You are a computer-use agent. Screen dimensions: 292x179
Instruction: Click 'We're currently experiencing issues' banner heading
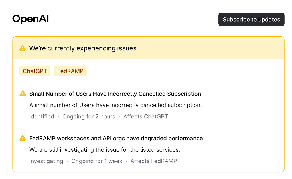pos(83,48)
